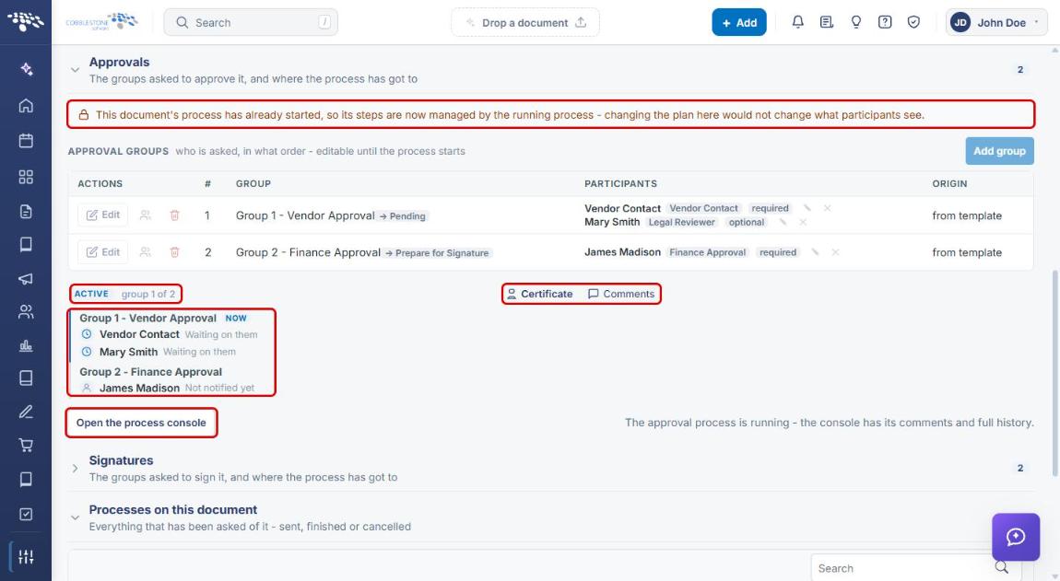1060x581 pixels.
Task: Edit Group 2 - Finance Approval row
Action: point(102,252)
